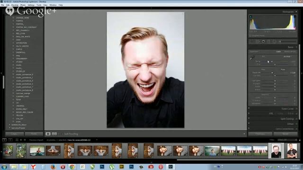Open the Photo menu
The width and height of the screenshot is (303, 170).
click(x=23, y=5)
